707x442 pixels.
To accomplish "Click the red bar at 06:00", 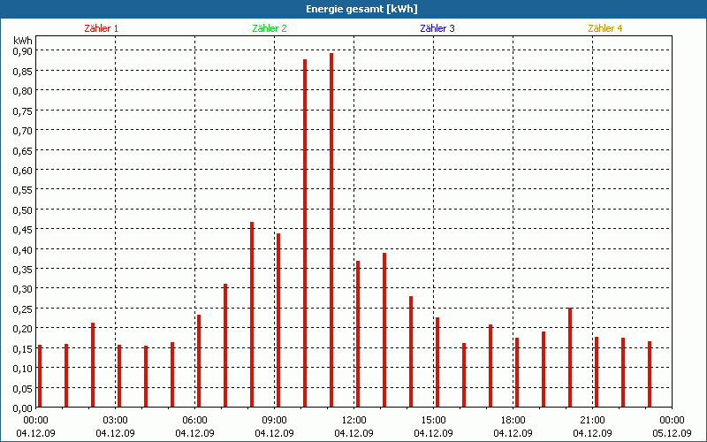I will [199, 361].
